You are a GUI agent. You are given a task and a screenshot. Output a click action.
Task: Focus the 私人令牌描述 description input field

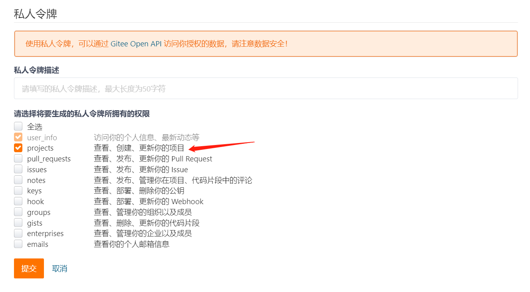click(x=266, y=88)
